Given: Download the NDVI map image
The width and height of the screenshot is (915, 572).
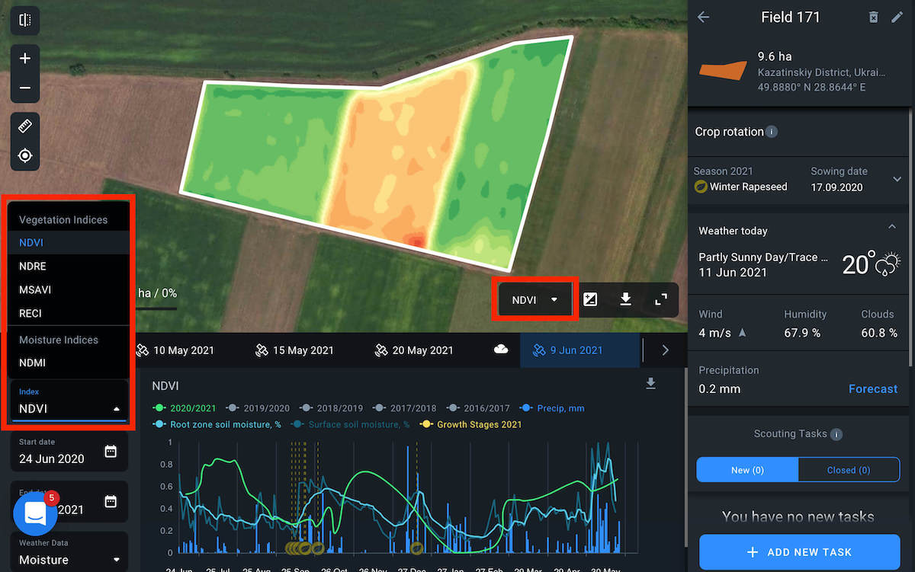Looking at the screenshot, I should (625, 299).
